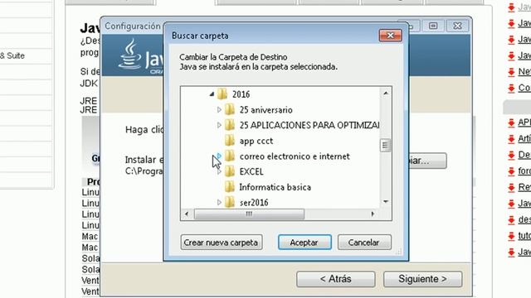Close the Buscar carpeta dialog
Screen dimensions: 531x298
coord(391,36)
